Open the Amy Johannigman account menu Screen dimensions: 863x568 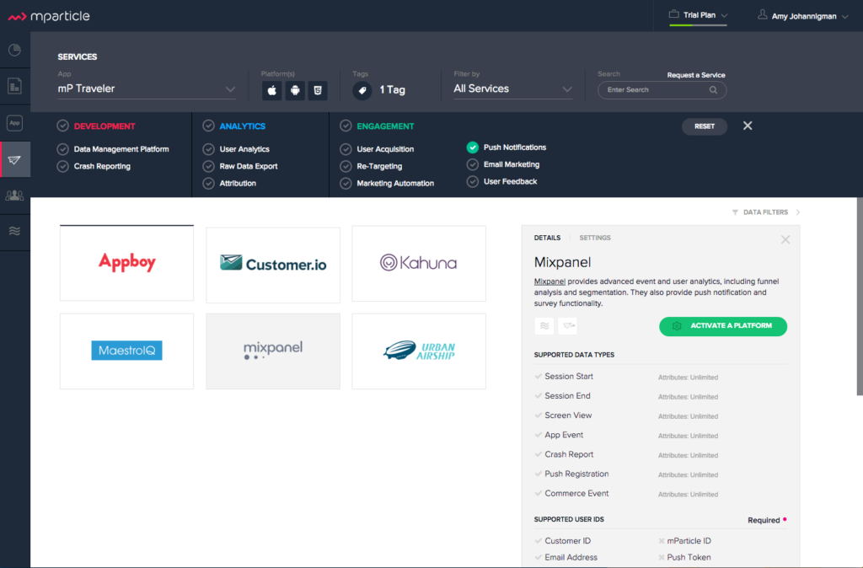844,17
